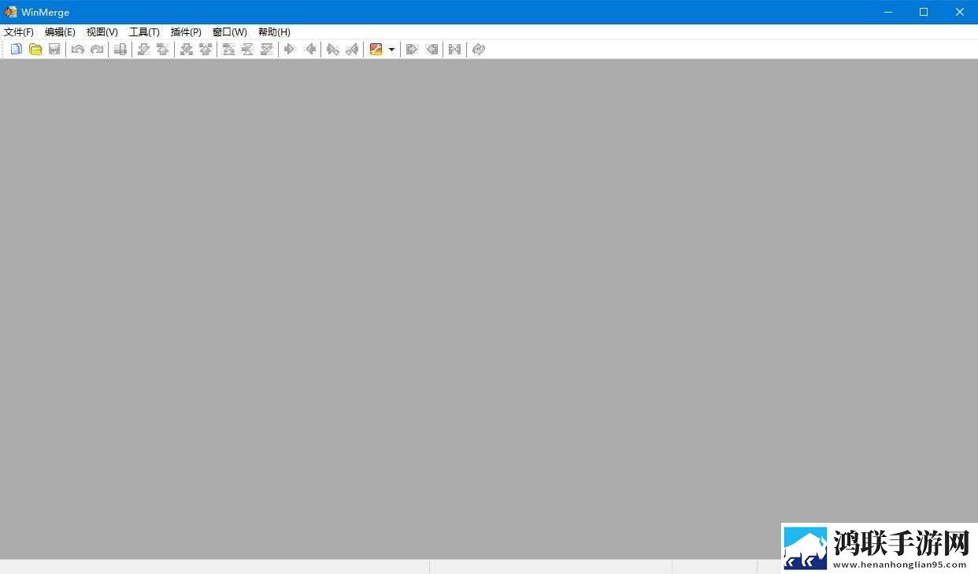The height and width of the screenshot is (574, 978).
Task: Jump to Next Conflict icon
Action: pyautogui.click(x=186, y=50)
